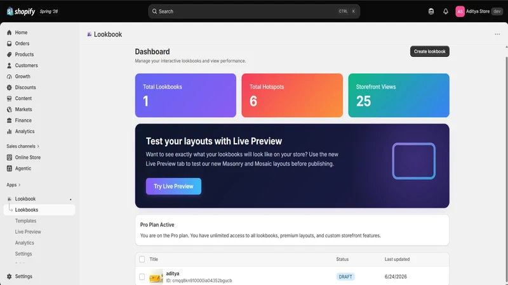The image size is (508, 285).
Task: Go to the Products page link
Action: [x=24, y=54]
